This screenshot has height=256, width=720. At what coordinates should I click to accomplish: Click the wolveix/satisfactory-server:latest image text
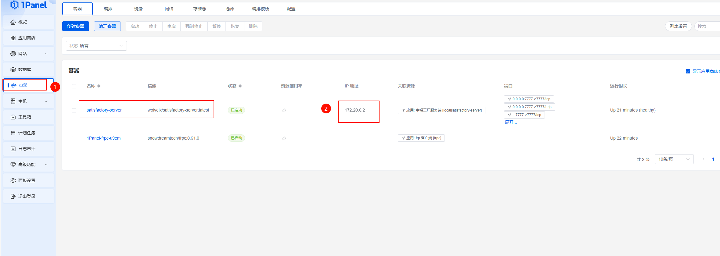pyautogui.click(x=178, y=110)
